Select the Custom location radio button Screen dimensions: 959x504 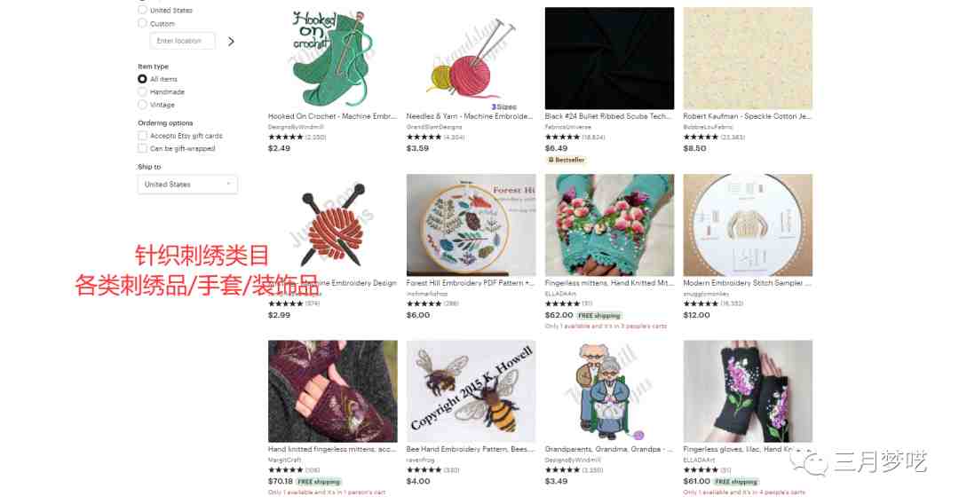(x=142, y=23)
